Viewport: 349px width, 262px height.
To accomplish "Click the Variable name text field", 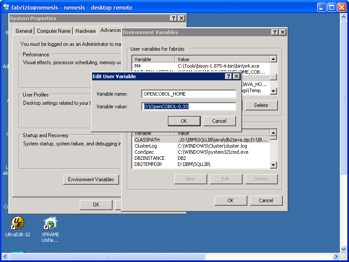I will coord(189,94).
